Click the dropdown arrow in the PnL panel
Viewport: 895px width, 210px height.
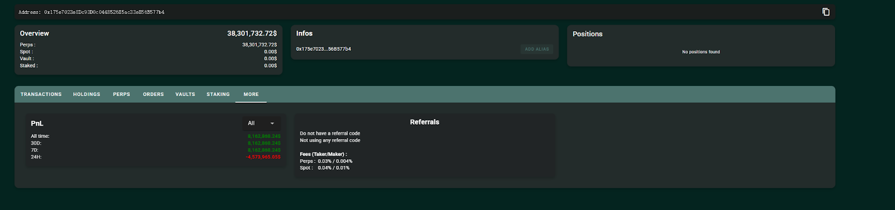click(x=272, y=123)
